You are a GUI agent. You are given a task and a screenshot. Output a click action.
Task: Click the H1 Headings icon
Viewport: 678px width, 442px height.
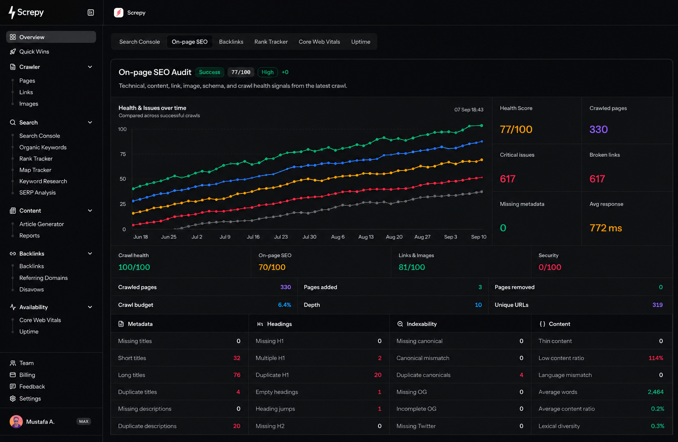260,324
